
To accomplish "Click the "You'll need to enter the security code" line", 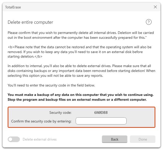I will (x=51, y=85).
